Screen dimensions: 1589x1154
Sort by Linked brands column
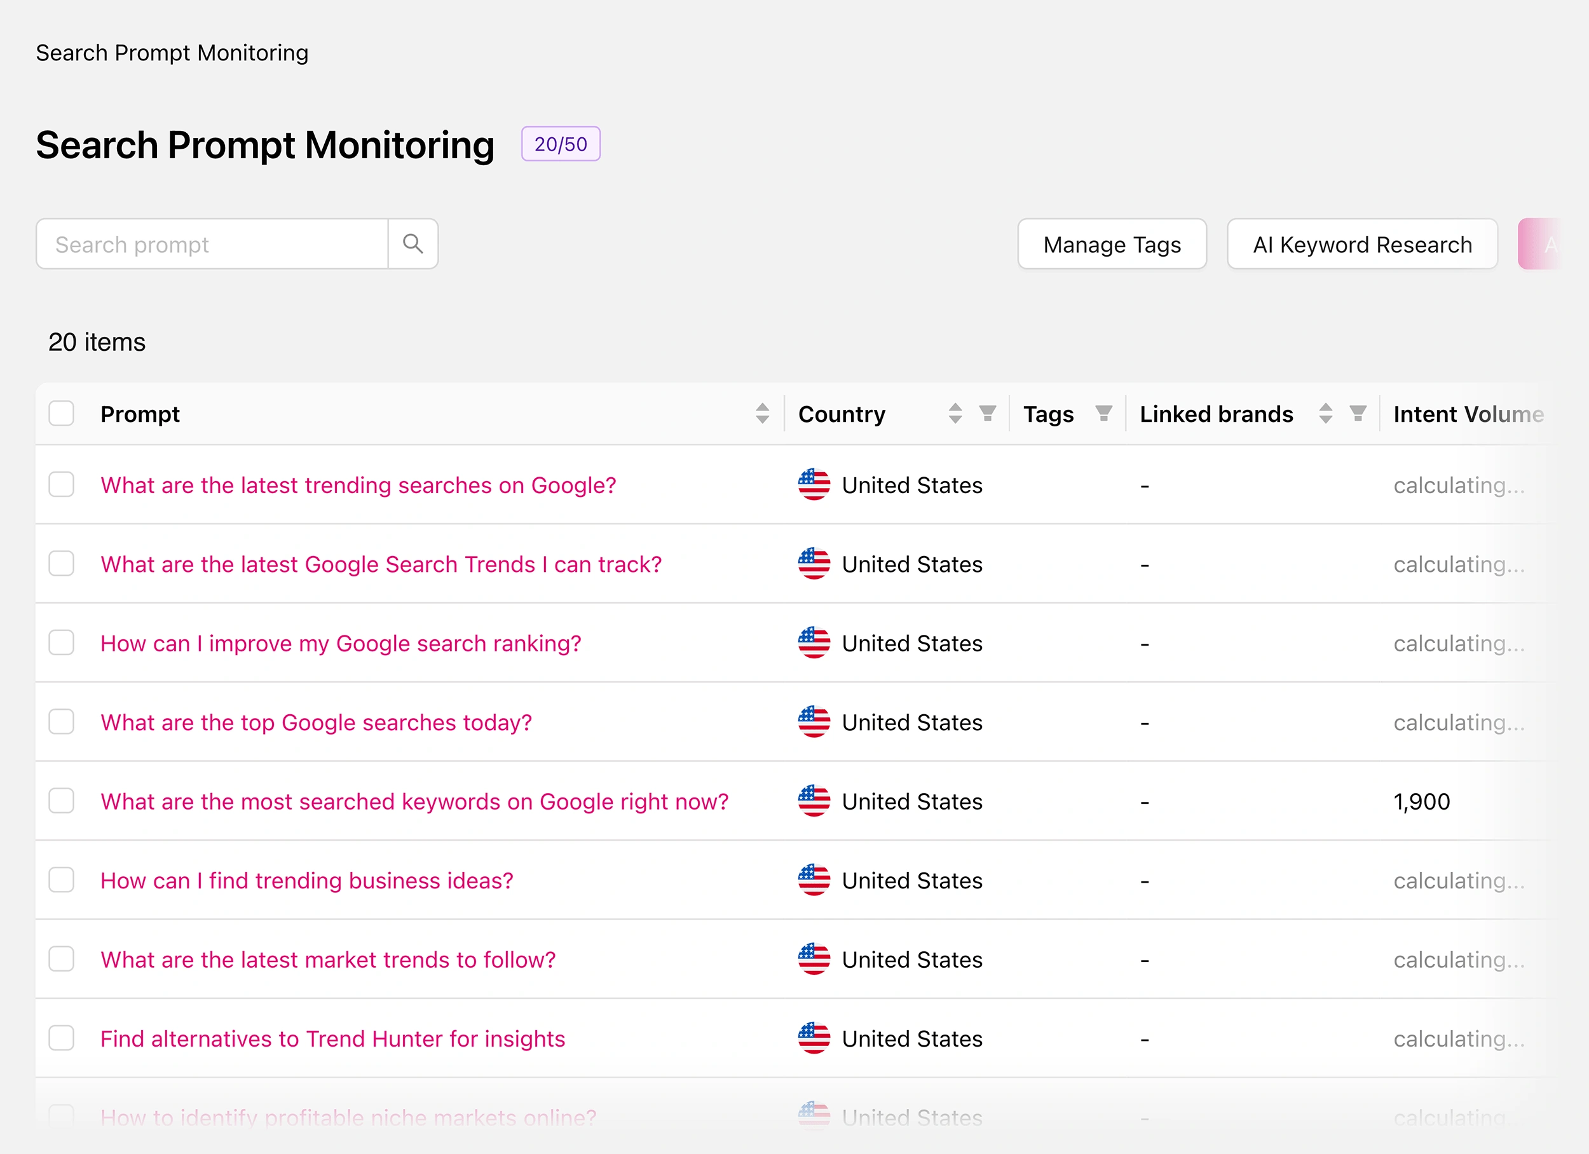click(x=1325, y=414)
